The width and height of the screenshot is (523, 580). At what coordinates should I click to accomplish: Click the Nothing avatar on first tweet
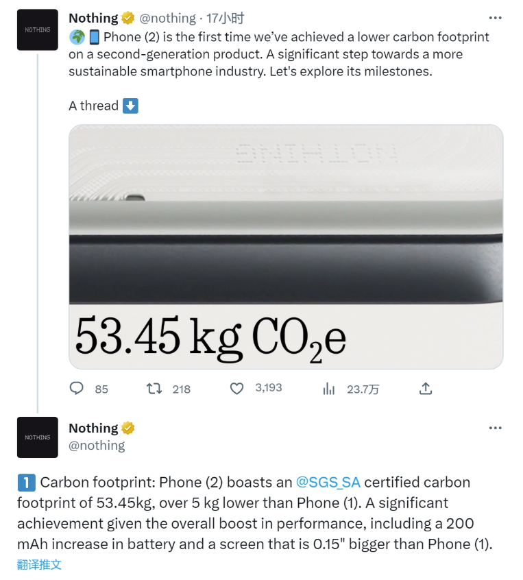pos(37,29)
